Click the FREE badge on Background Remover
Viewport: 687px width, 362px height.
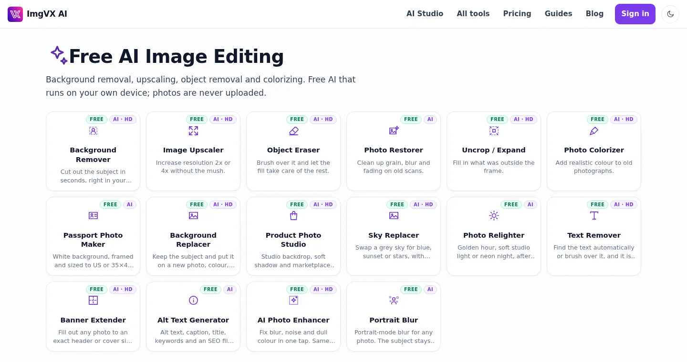click(97, 120)
